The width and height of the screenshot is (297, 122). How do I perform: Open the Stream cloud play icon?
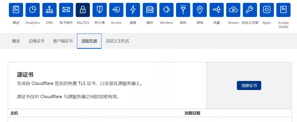[x=233, y=10]
